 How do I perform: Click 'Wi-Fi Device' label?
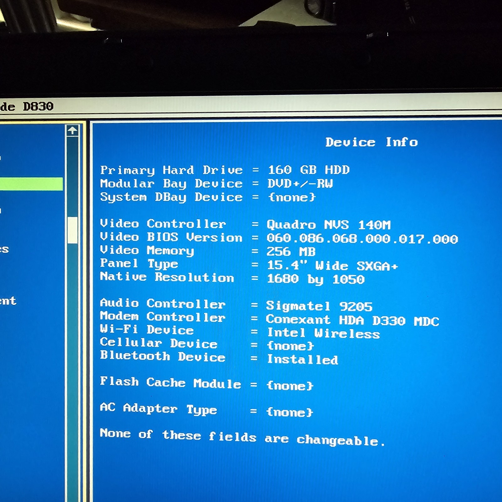(x=147, y=329)
